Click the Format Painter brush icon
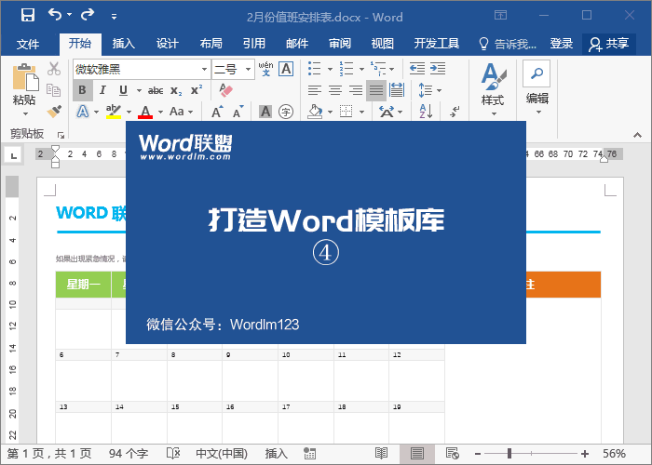The image size is (652, 465). coord(54,112)
